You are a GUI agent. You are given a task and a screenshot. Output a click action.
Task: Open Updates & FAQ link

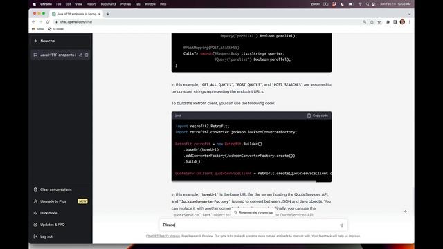click(x=60, y=225)
